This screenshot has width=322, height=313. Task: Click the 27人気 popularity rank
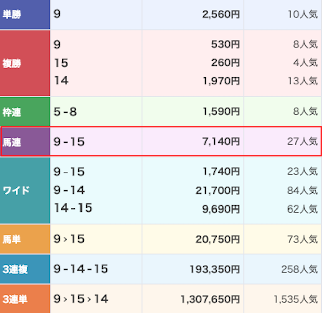pos(302,141)
